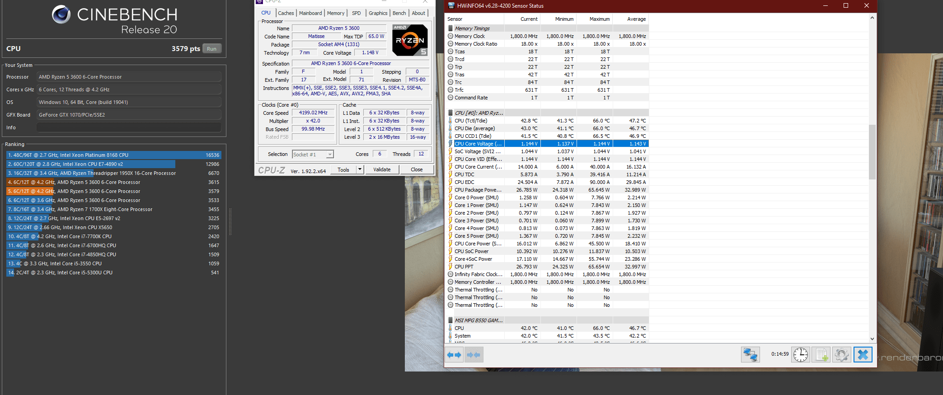Select ranking row AMD Ryzen Threadripper 1950X

point(113,173)
